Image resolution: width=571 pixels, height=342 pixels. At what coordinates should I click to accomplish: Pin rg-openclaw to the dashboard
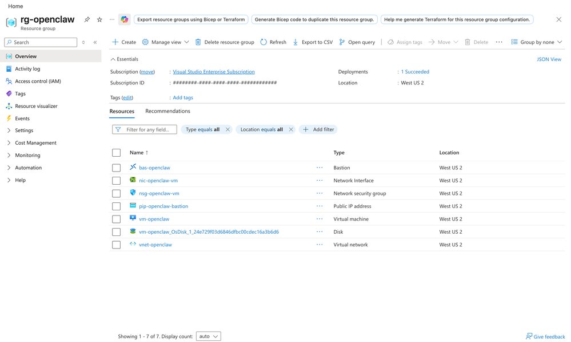pos(87,19)
